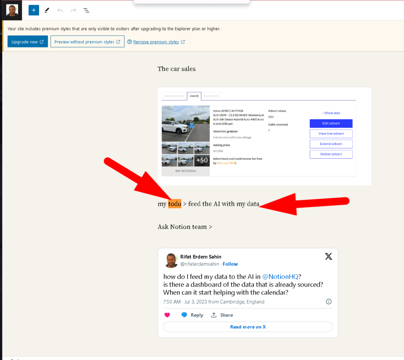This screenshot has height=360, width=404.
Task: Select the car advert screenshot image
Action: coord(264,137)
